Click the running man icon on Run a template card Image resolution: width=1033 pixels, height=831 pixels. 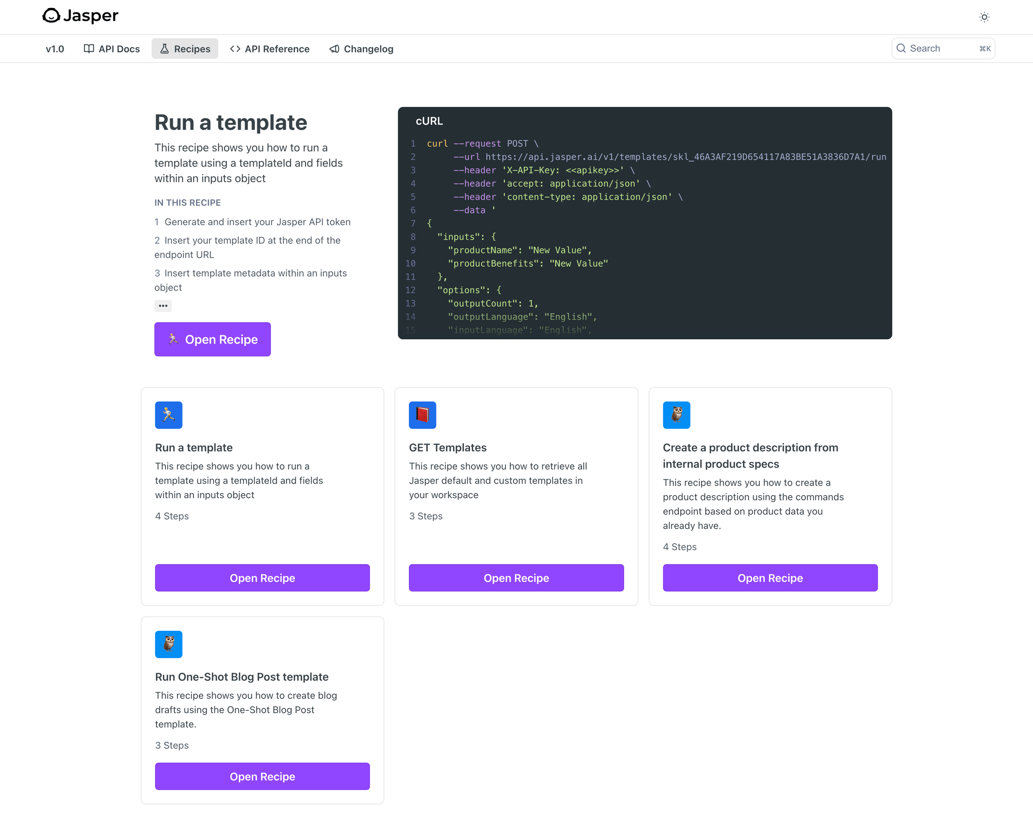[x=169, y=415]
